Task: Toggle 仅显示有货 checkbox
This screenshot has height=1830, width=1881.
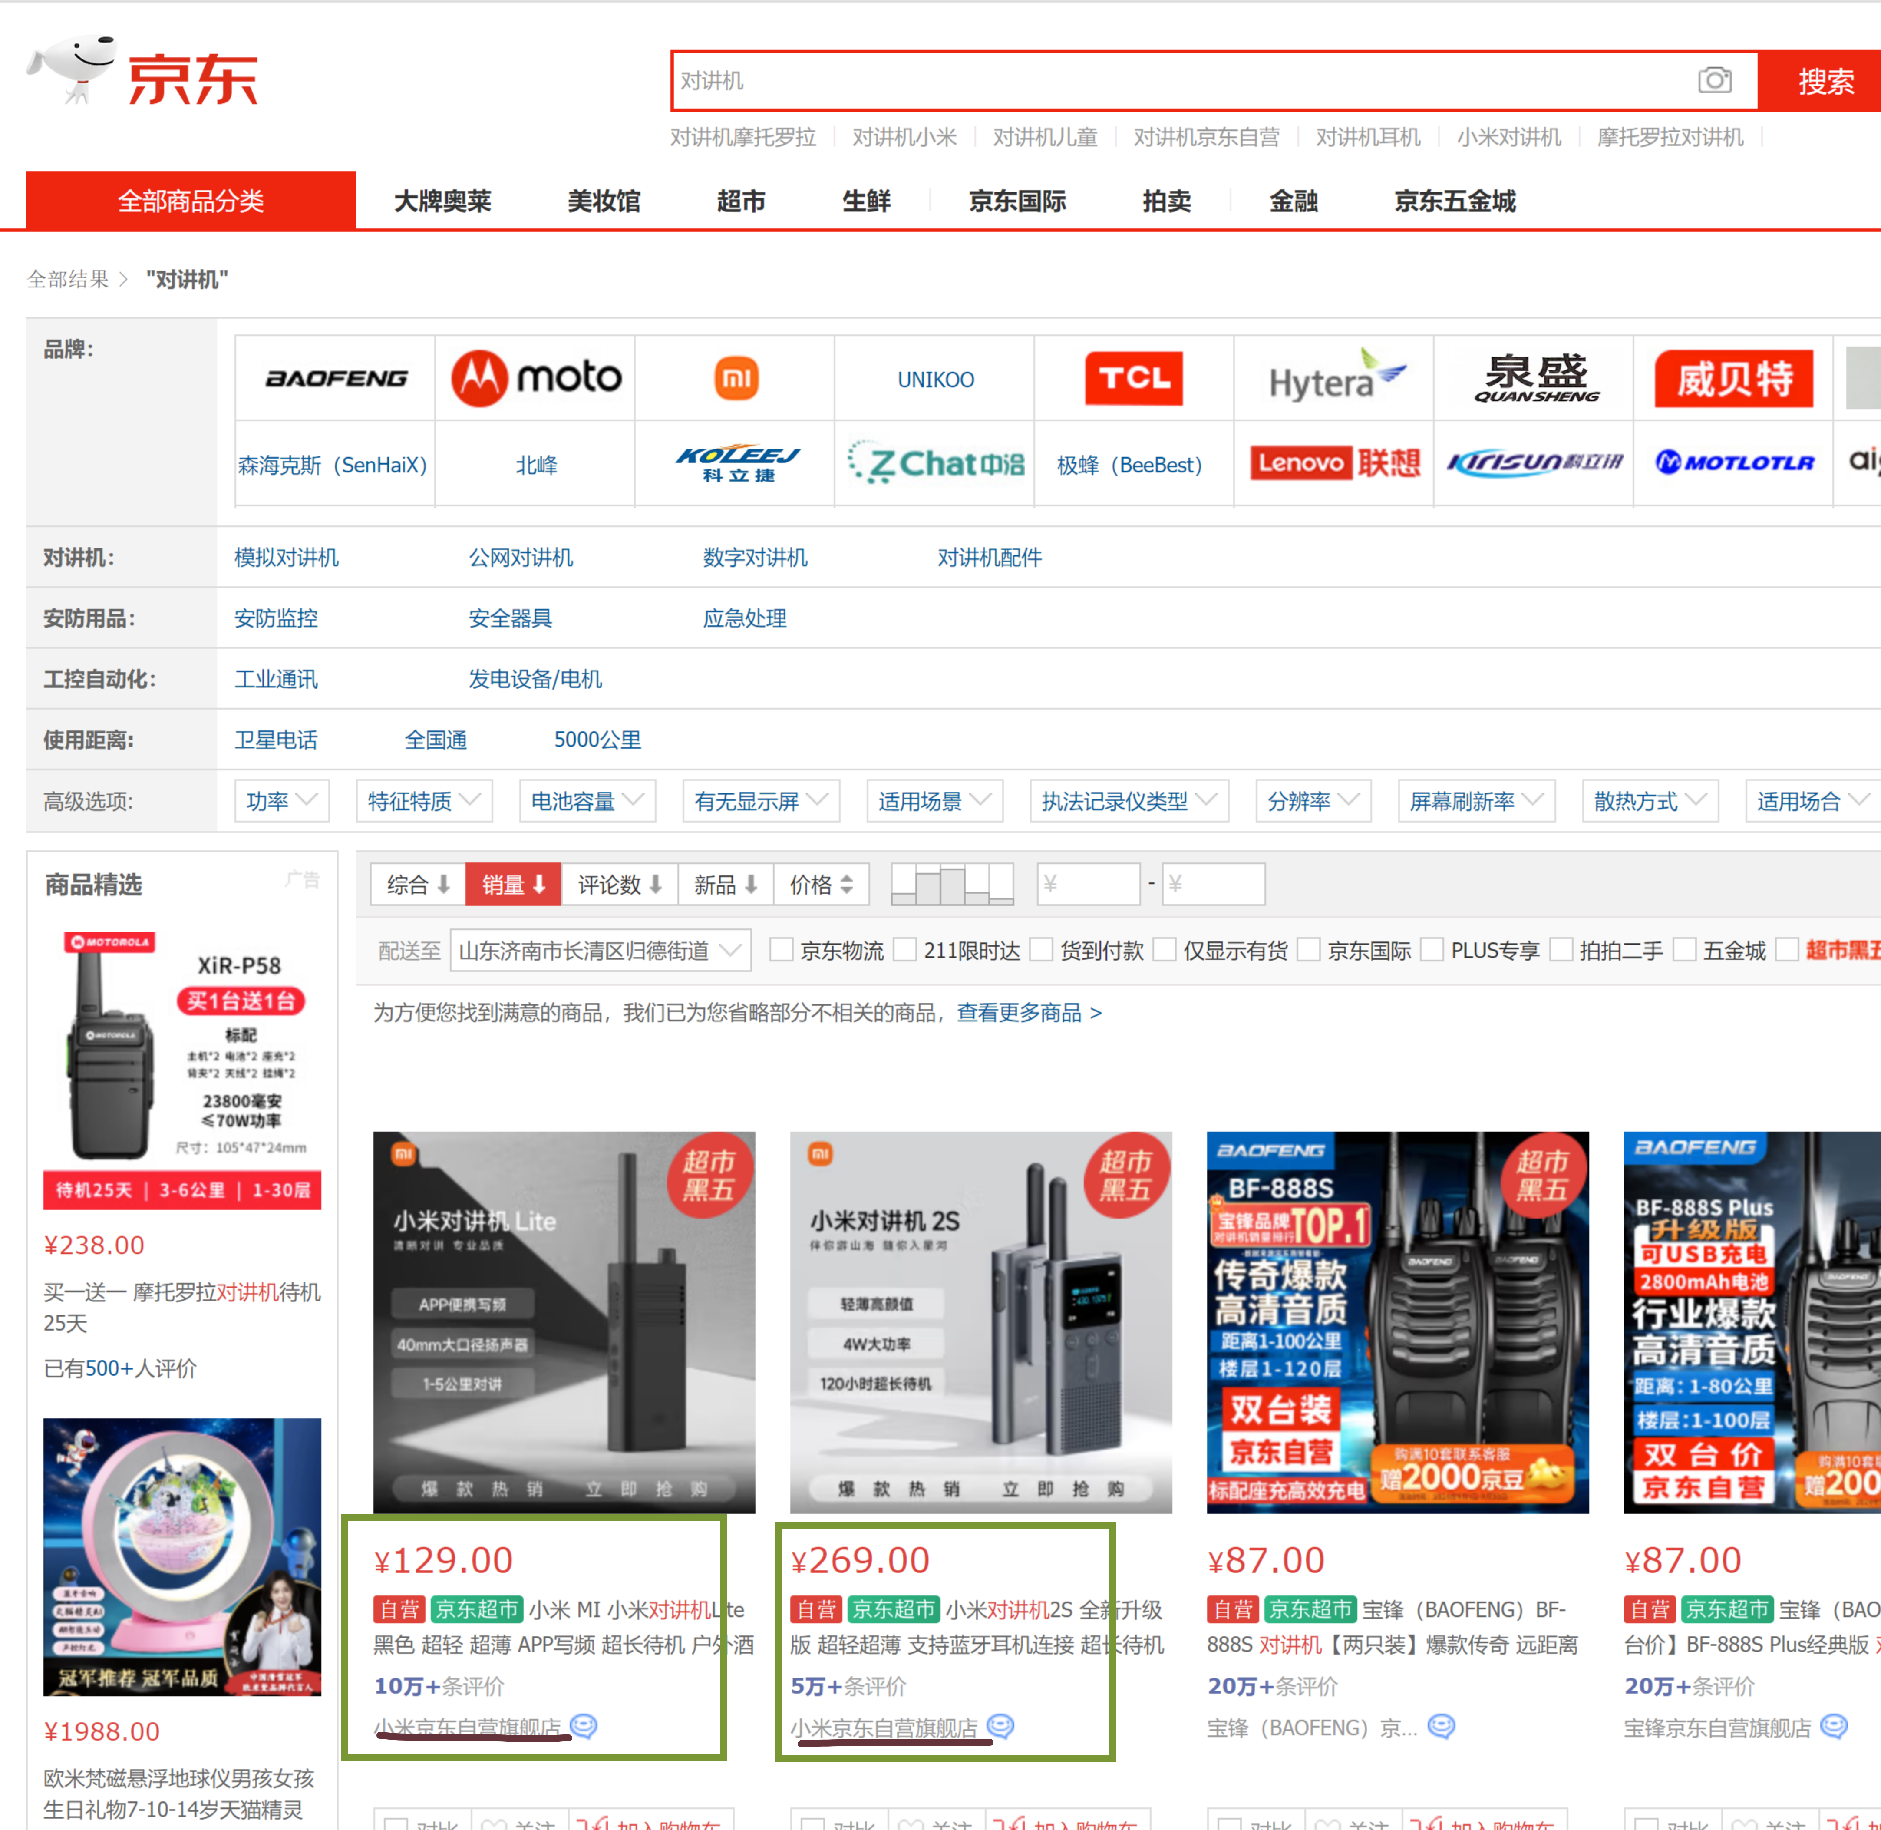Action: pos(1164,950)
